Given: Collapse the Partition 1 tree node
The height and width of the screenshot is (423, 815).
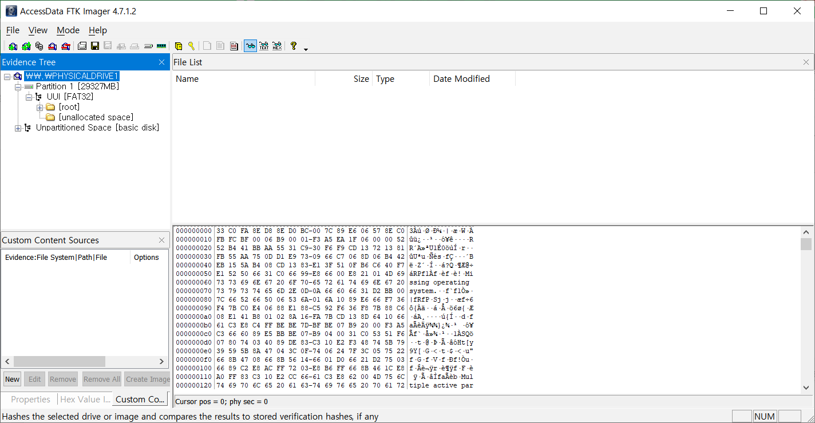Looking at the screenshot, I should point(18,86).
